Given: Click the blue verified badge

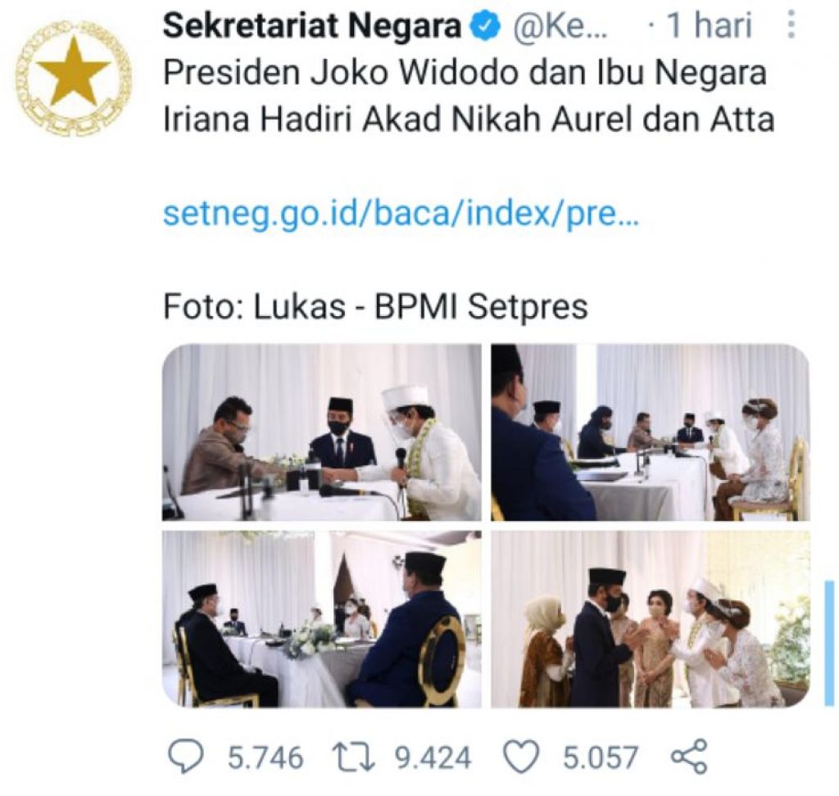Looking at the screenshot, I should click(x=487, y=27).
